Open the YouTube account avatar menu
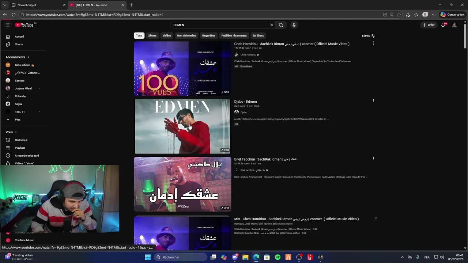This screenshot has height=263, width=468. tap(454, 25)
